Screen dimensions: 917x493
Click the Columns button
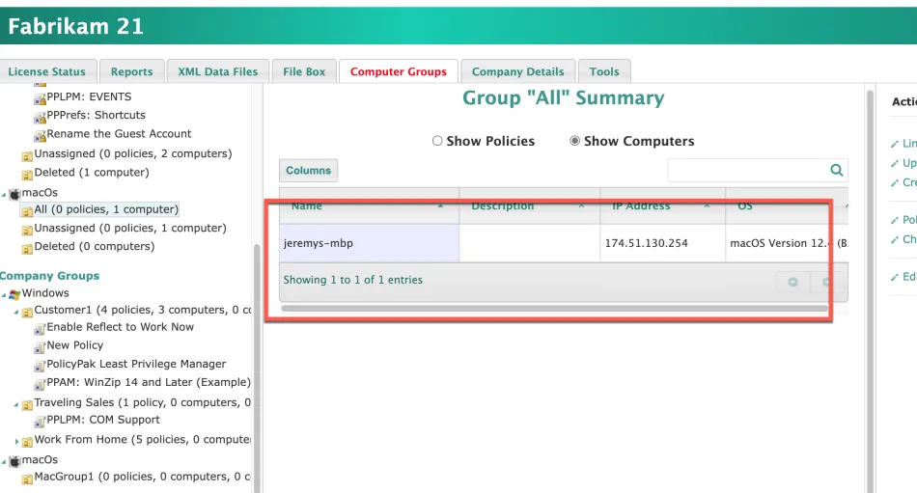tap(308, 171)
